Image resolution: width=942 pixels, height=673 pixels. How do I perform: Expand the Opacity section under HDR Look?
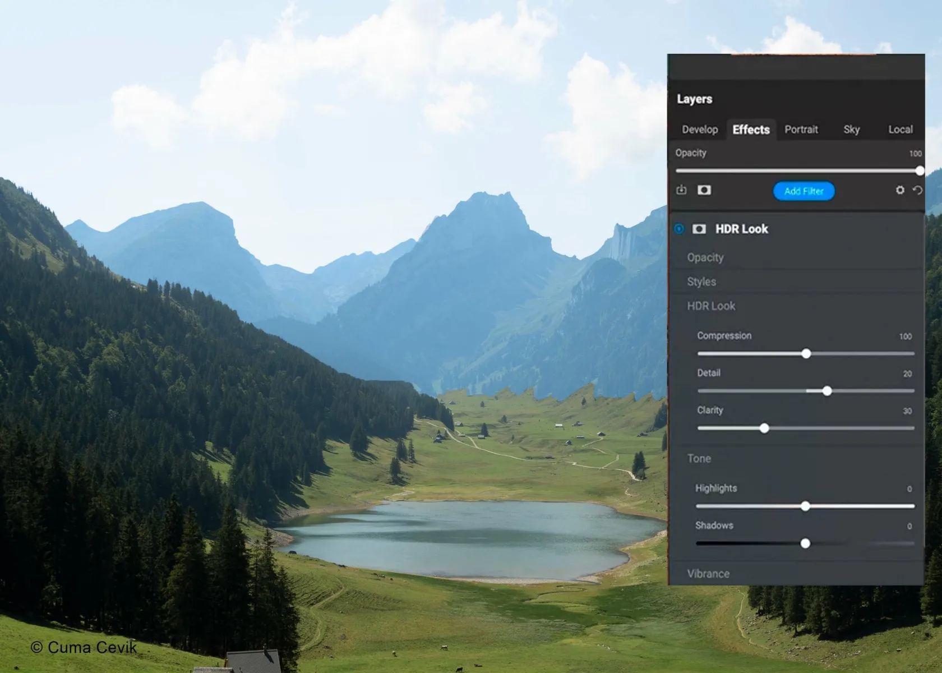click(705, 257)
